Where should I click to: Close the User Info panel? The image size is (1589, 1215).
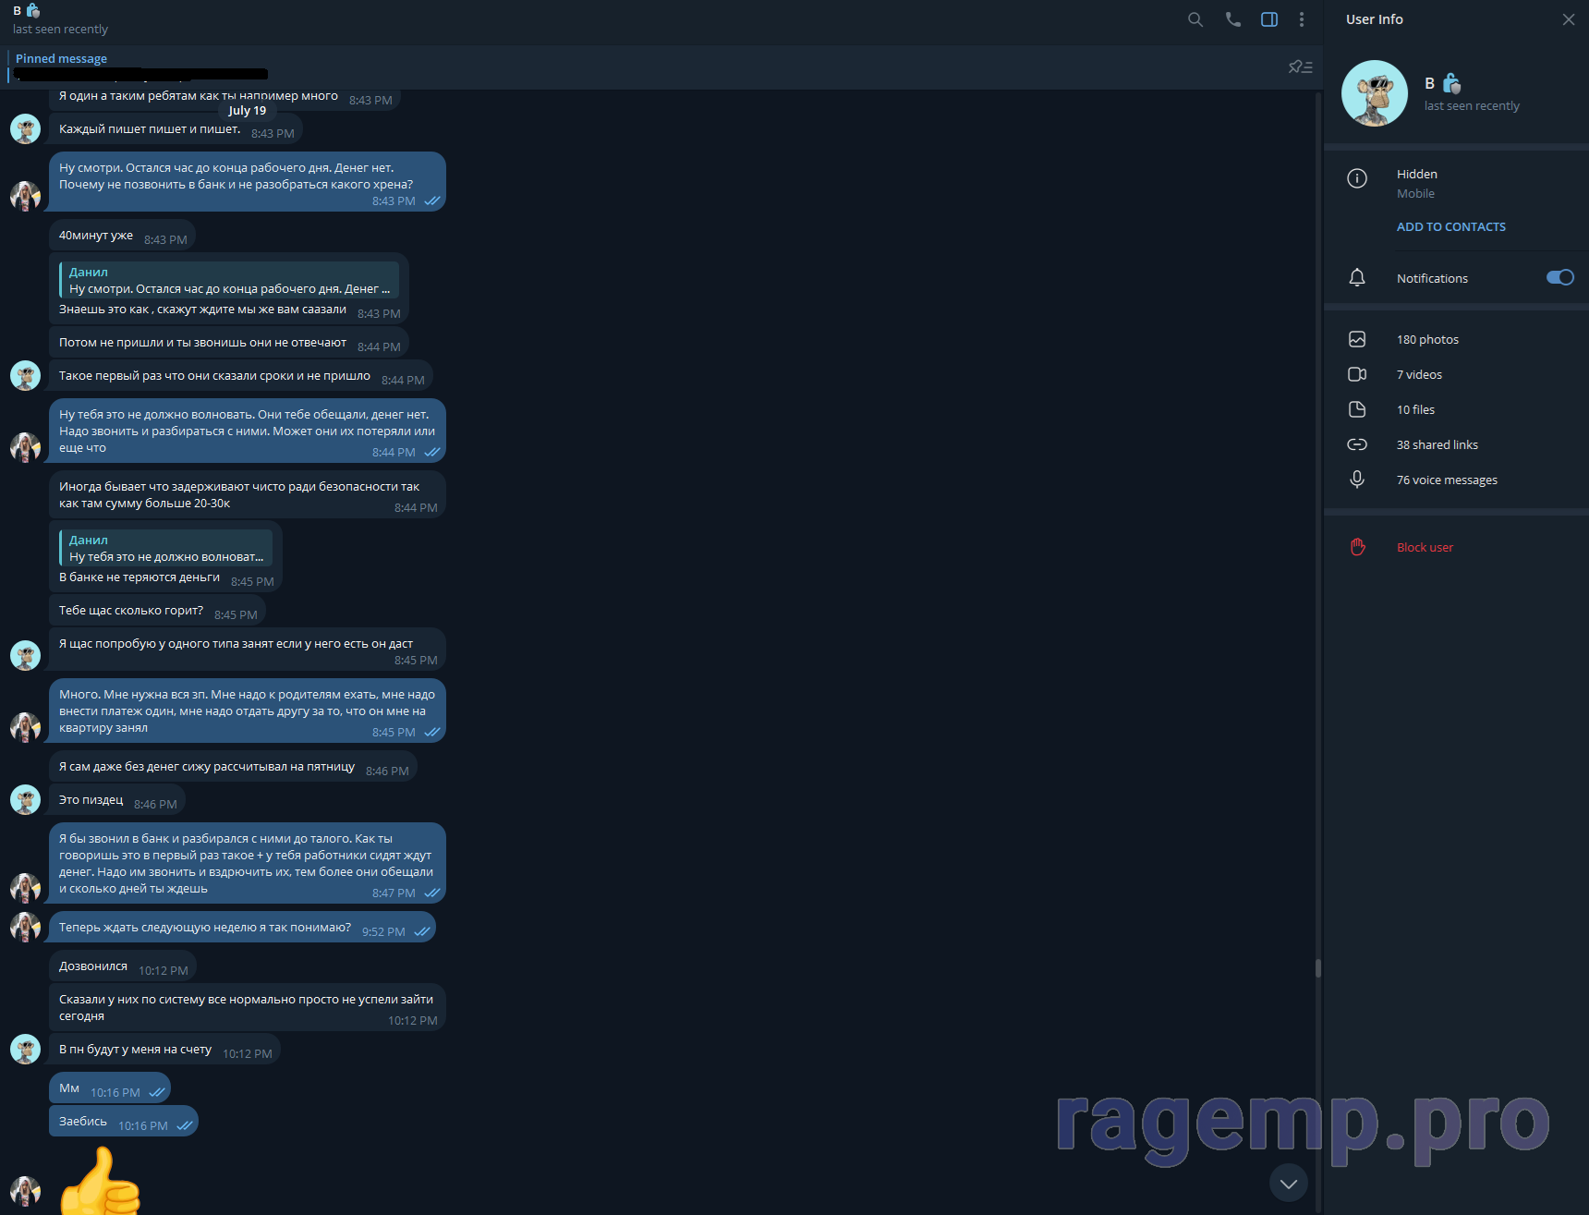(1568, 19)
